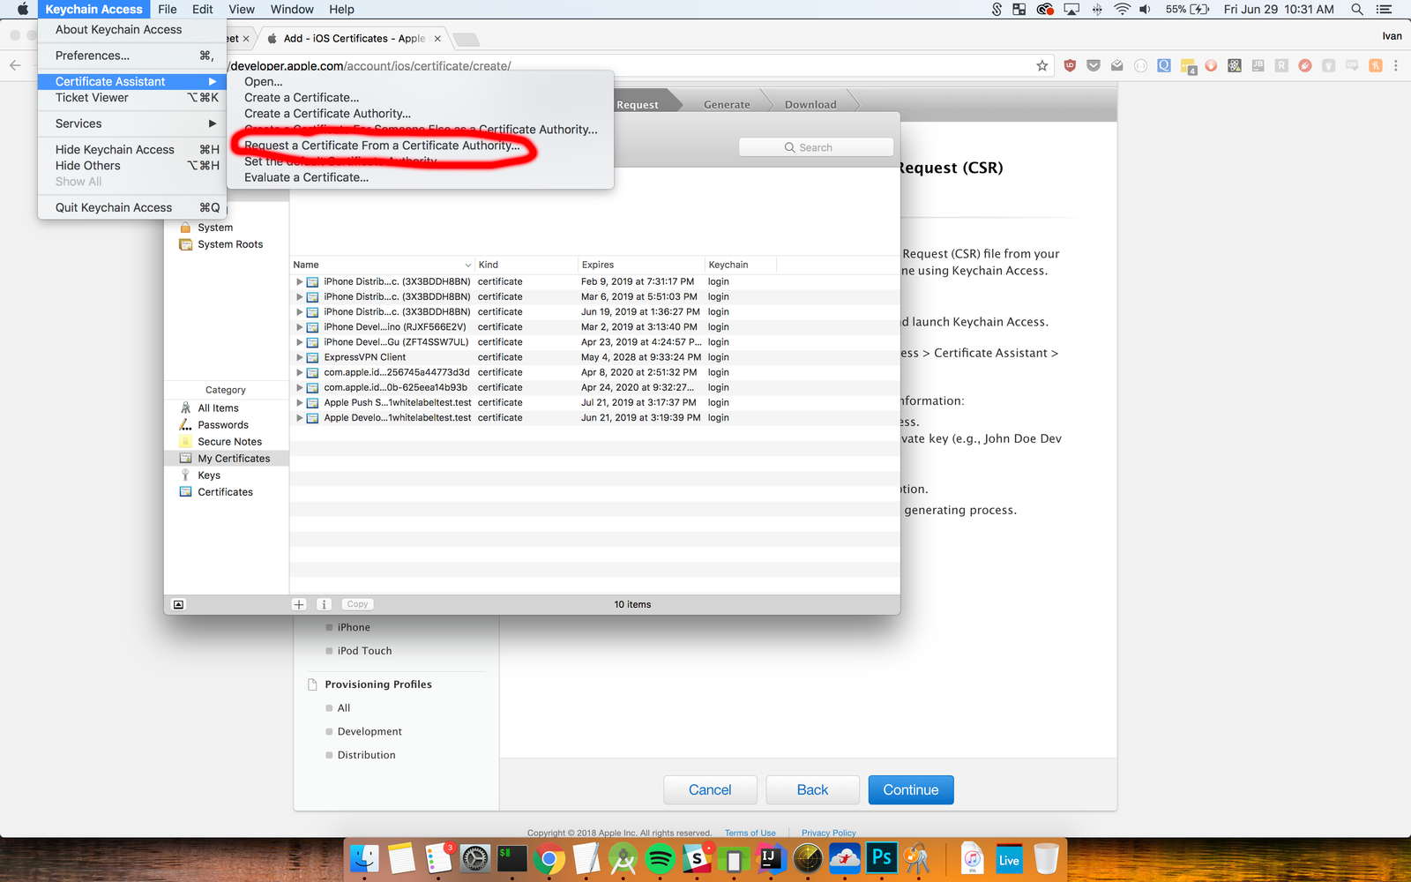Viewport: 1411px width, 882px height.
Task: Open the Wi-Fi status menu
Action: (1122, 9)
